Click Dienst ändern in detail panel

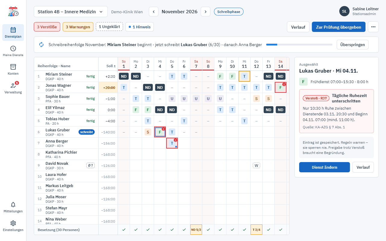coord(324,167)
